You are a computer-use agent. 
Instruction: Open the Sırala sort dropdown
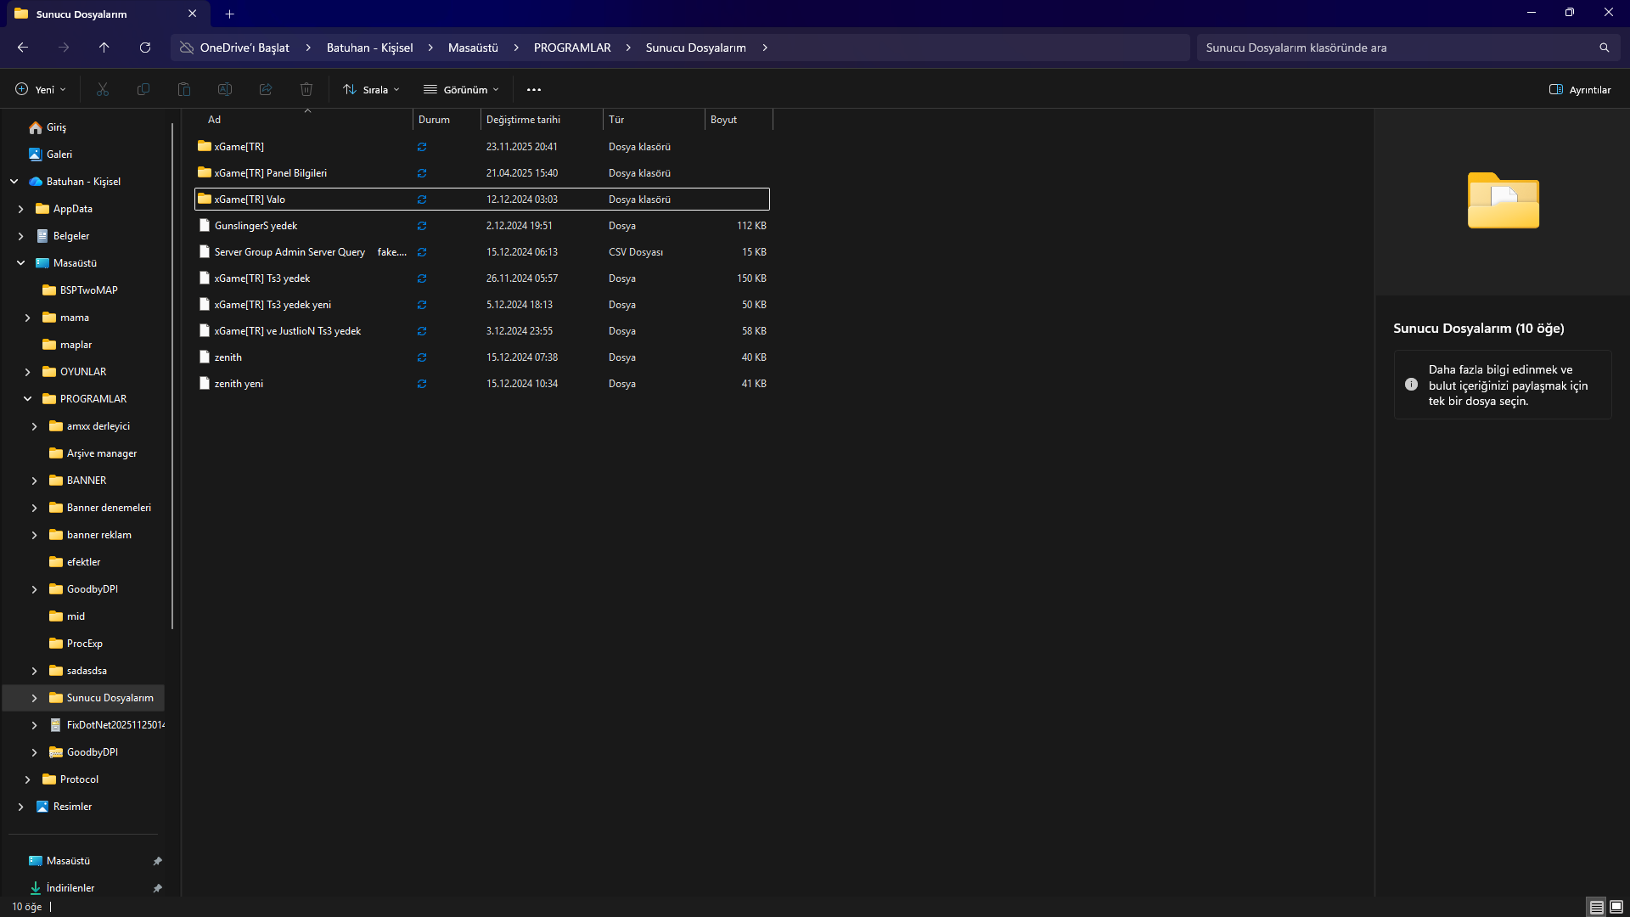[x=371, y=89]
